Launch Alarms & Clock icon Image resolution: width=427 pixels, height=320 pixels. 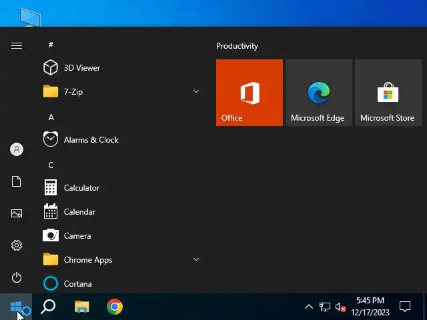(51, 139)
